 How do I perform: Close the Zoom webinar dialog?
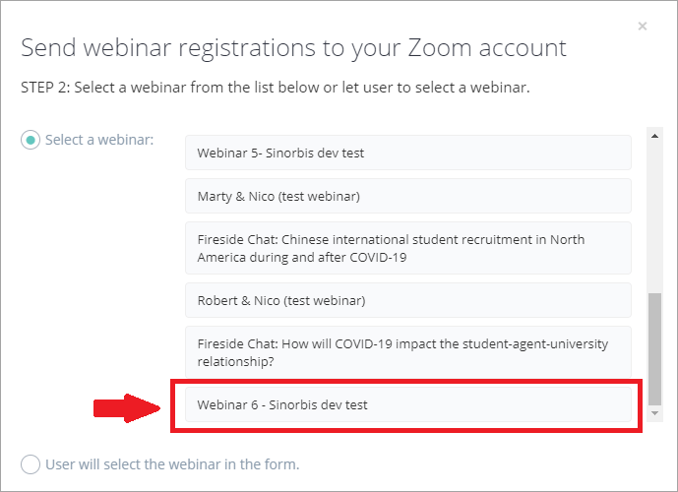pos(643,27)
